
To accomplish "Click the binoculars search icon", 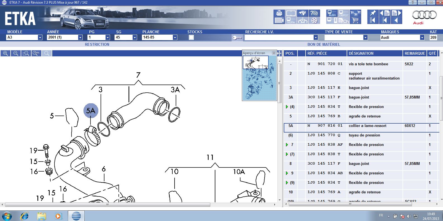I will click(303, 13).
